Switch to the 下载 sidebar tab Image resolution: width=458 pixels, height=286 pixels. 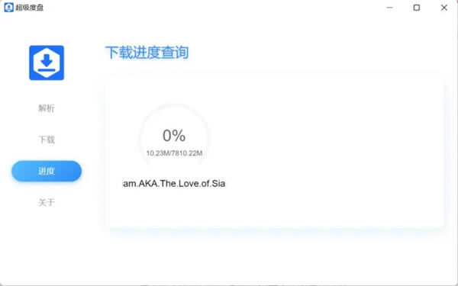[47, 140]
